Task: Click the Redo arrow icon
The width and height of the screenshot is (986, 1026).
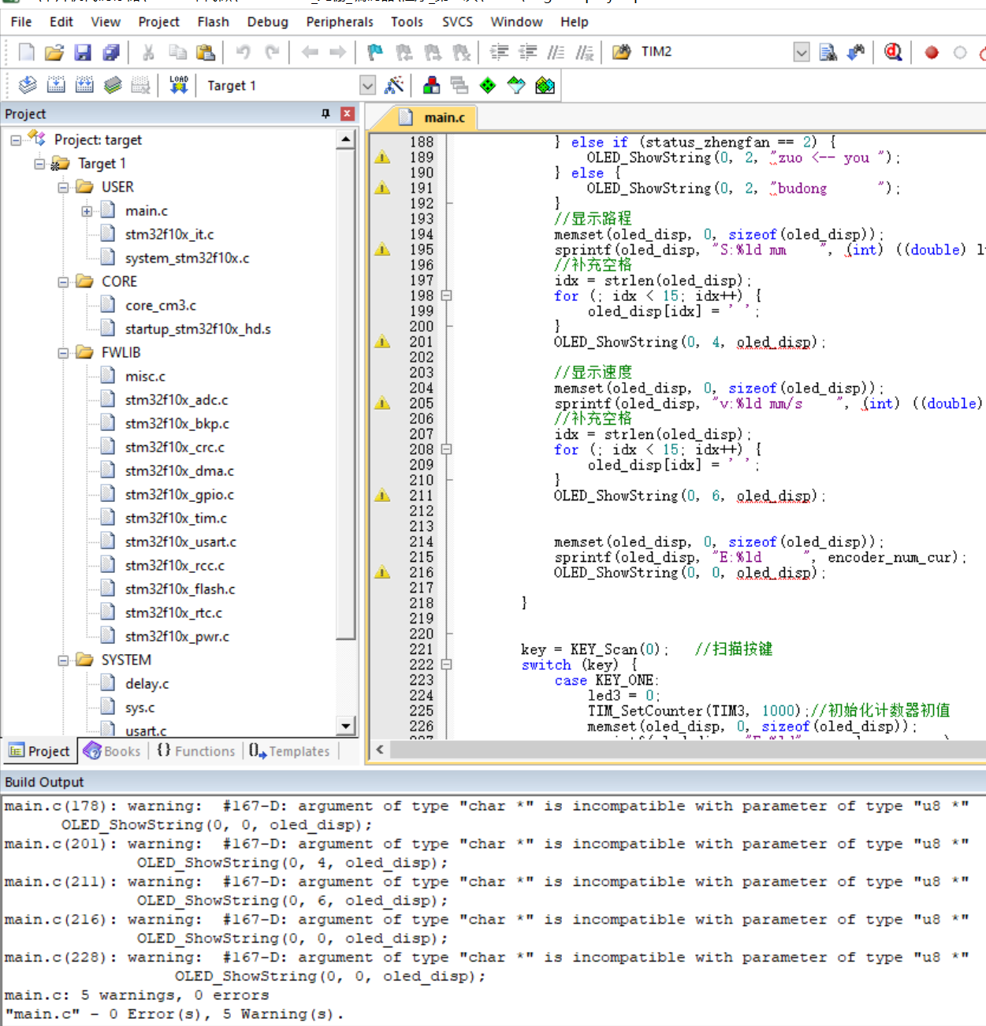Action: (x=272, y=52)
